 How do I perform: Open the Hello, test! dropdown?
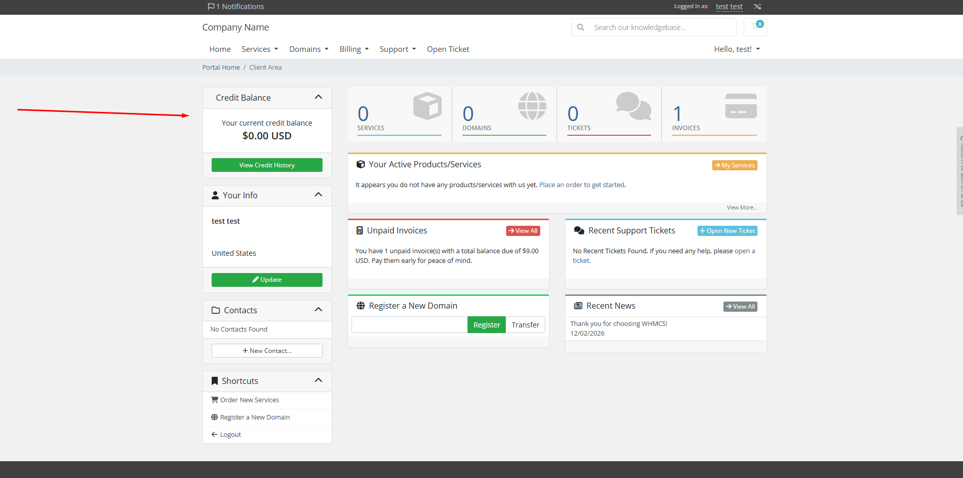[x=737, y=49]
